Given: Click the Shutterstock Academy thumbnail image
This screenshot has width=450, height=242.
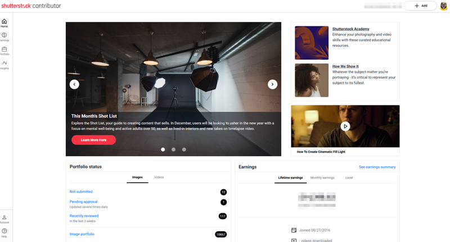Looking at the screenshot, I should click(312, 43).
